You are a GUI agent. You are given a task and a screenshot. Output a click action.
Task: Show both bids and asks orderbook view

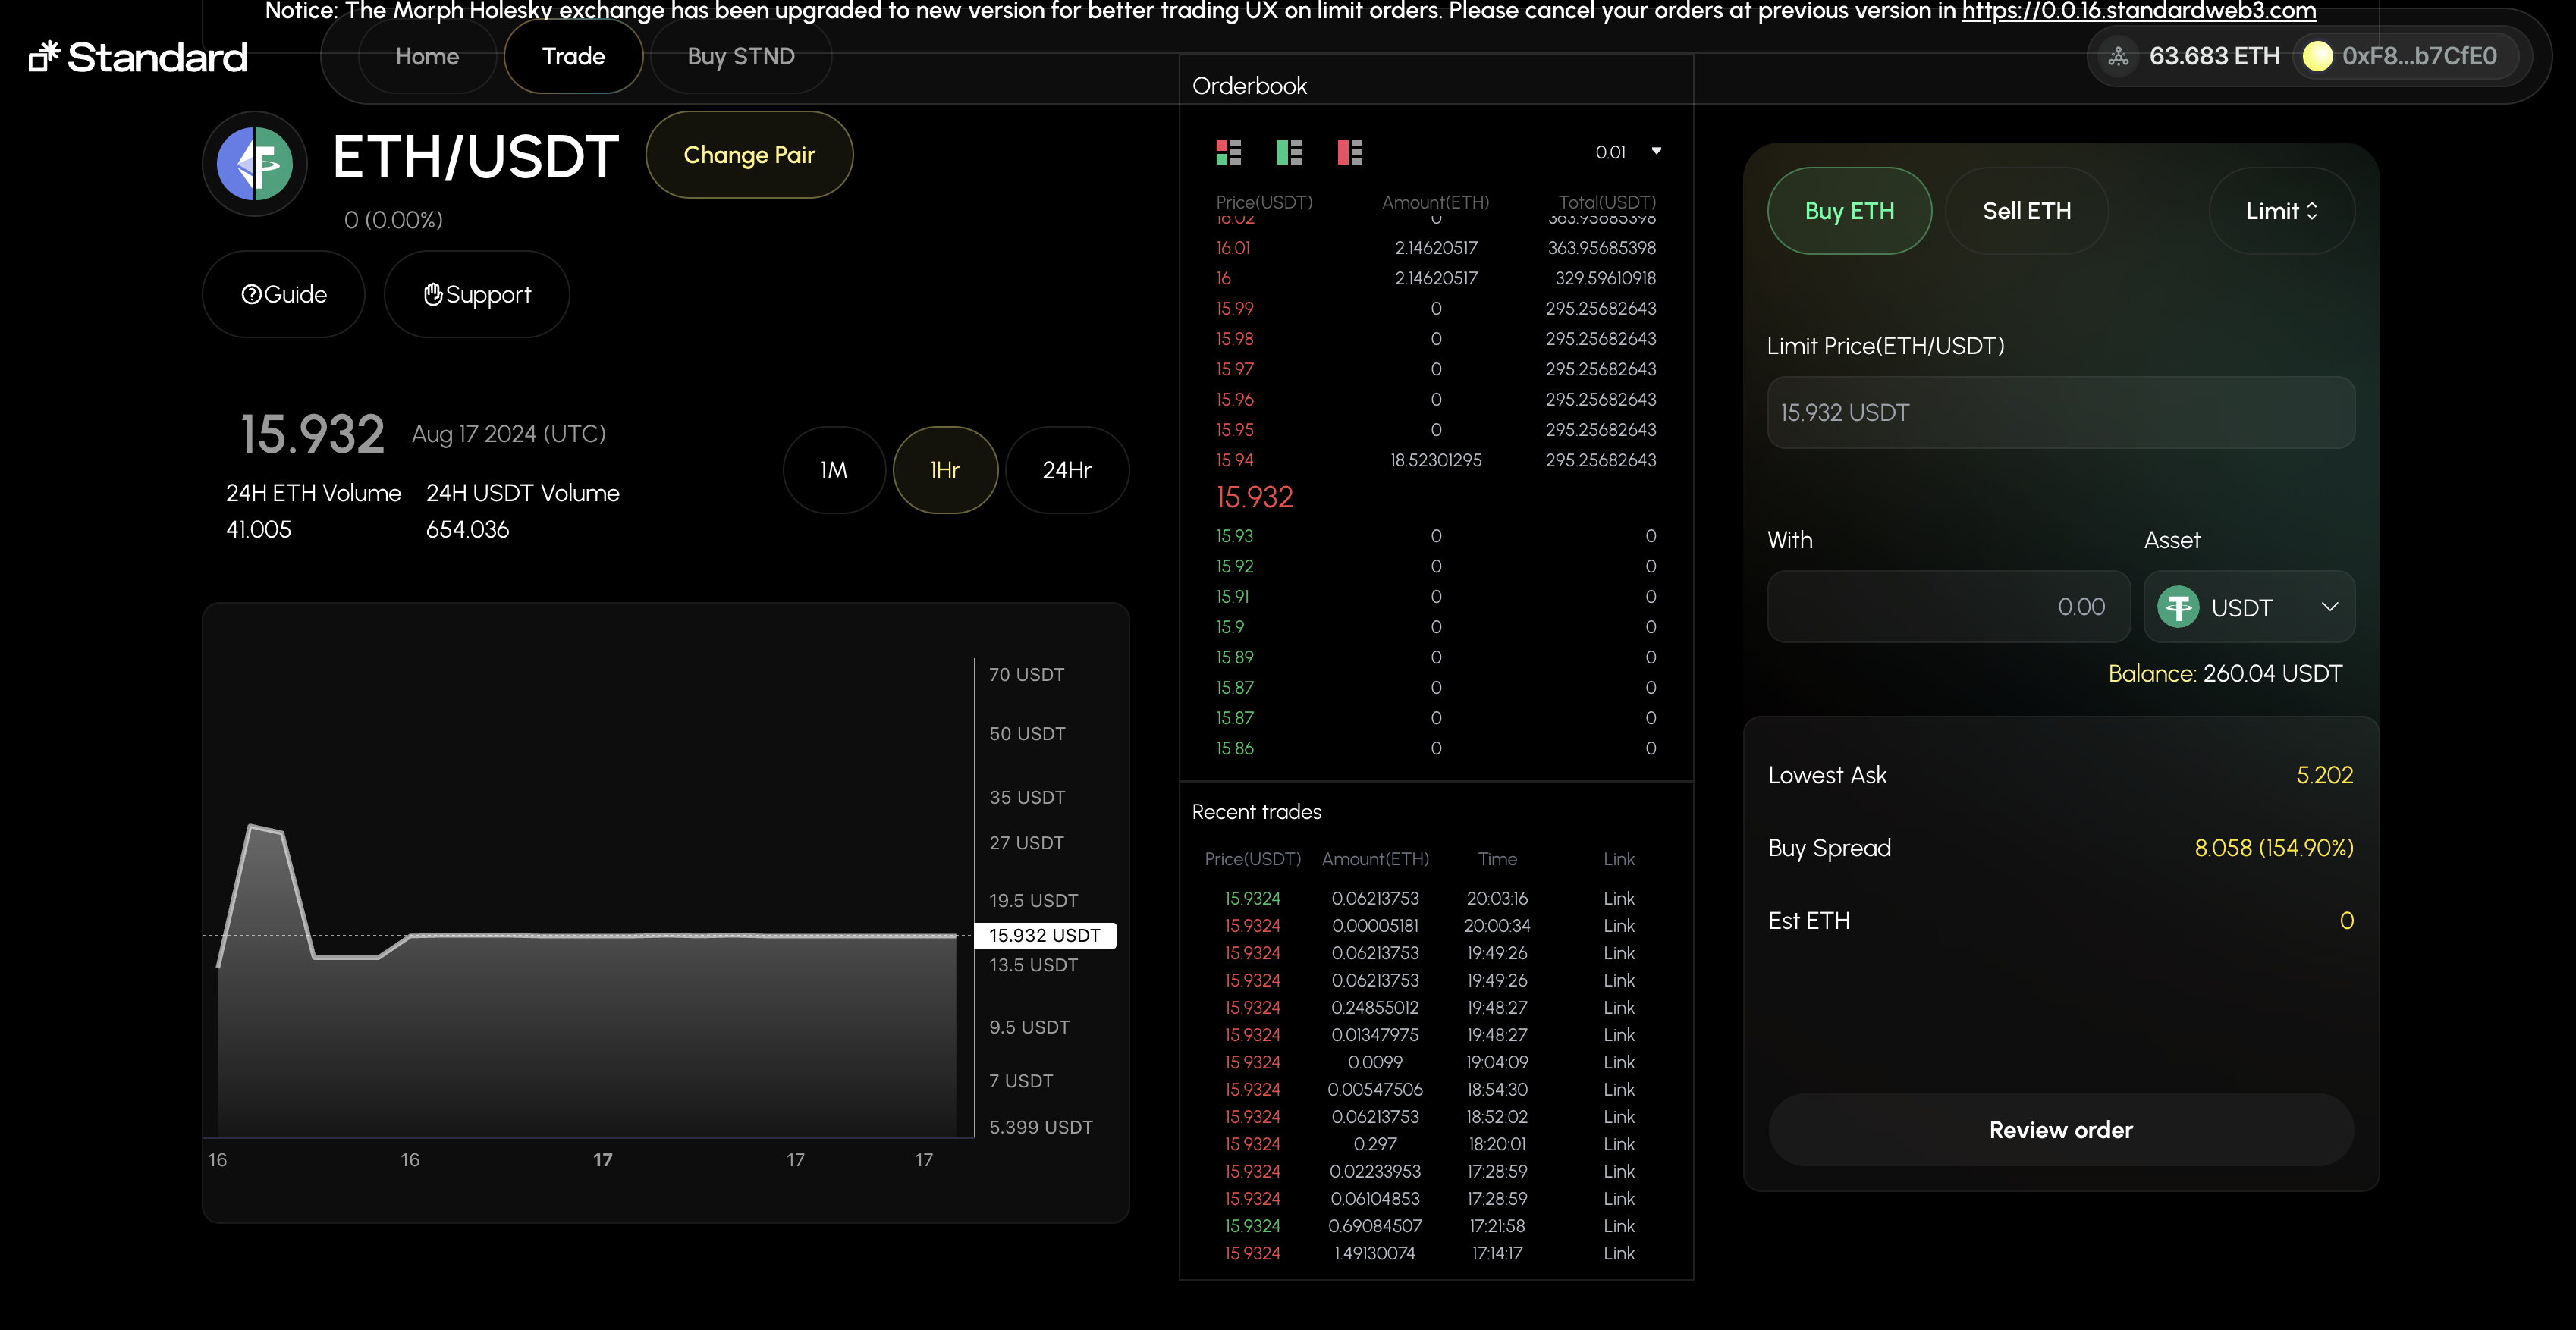1228,152
